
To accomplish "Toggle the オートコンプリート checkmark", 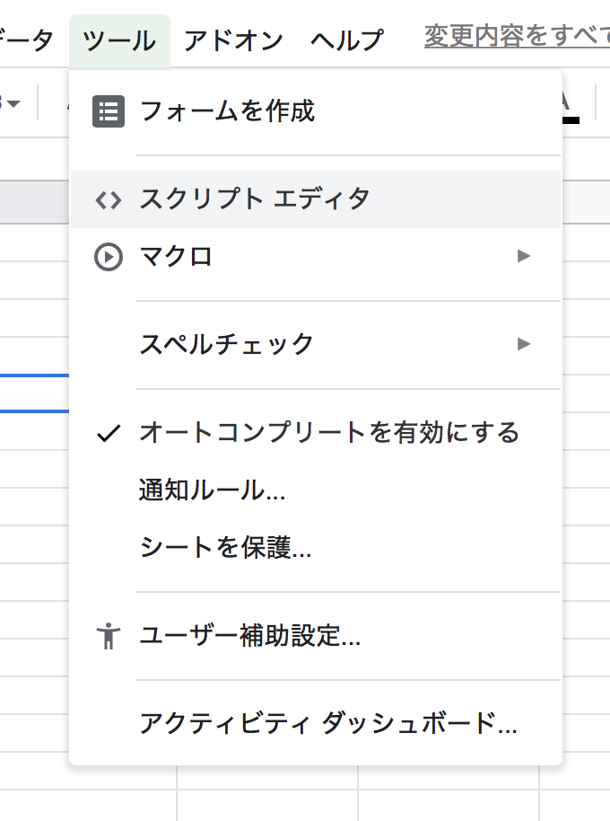I will point(109,433).
